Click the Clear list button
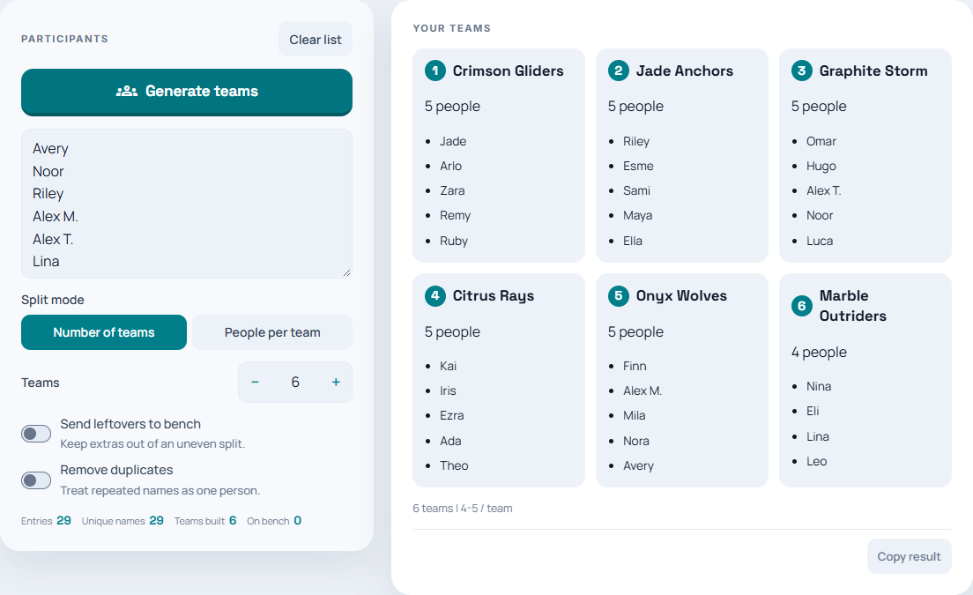 316,39
